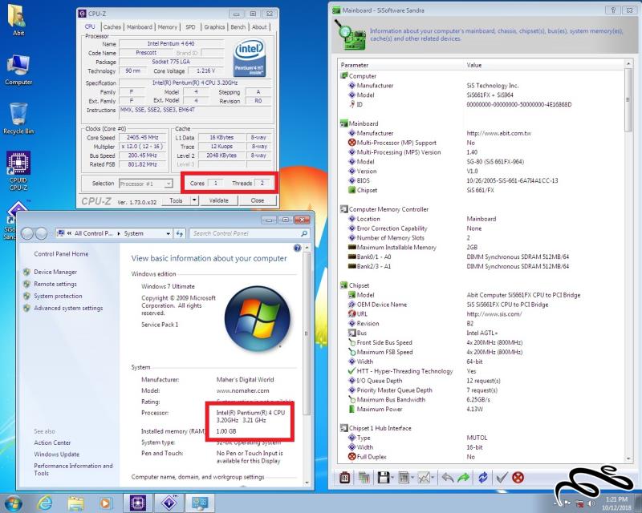This screenshot has height=513, width=642.
Task: Click the green grid icon in Sandra toolbar
Action: 364,478
